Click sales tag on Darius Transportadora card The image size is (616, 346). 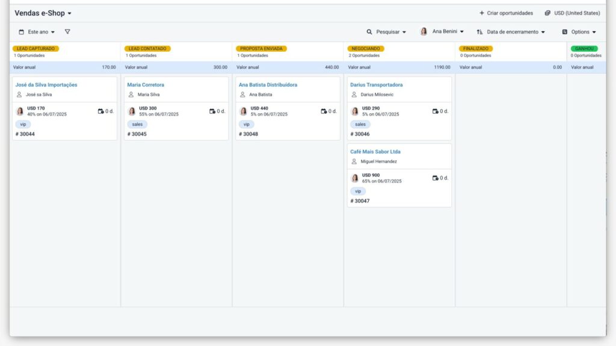click(x=360, y=124)
